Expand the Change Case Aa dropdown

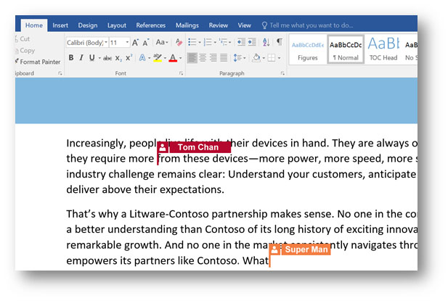162,43
